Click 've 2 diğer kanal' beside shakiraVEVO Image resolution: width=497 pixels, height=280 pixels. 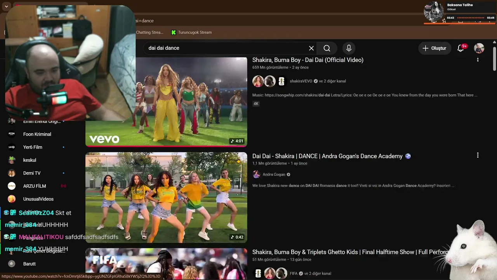[x=332, y=81]
